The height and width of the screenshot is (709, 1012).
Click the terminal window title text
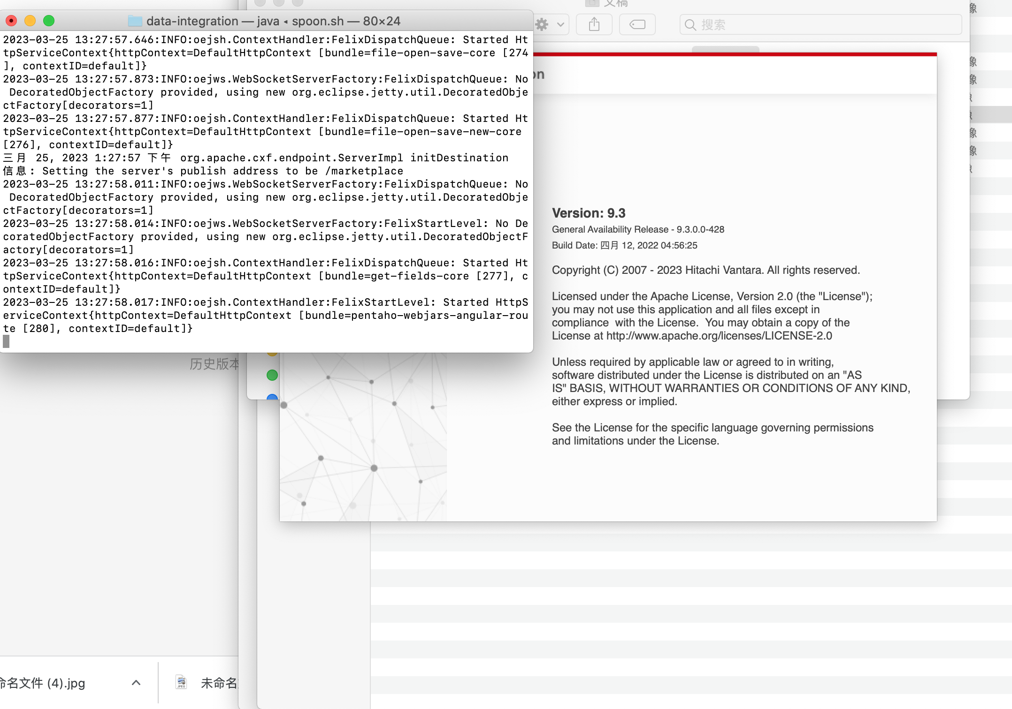click(273, 21)
